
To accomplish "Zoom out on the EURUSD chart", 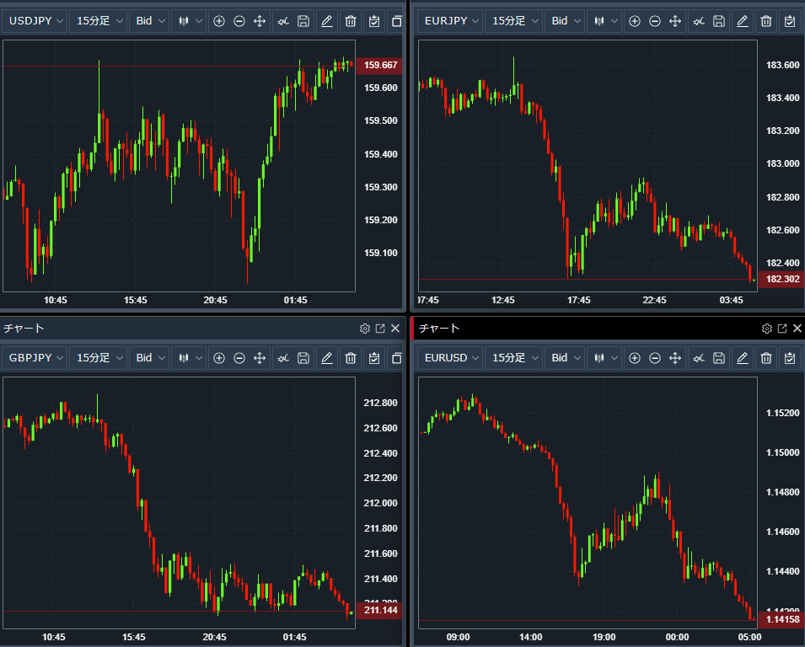I will coord(655,358).
